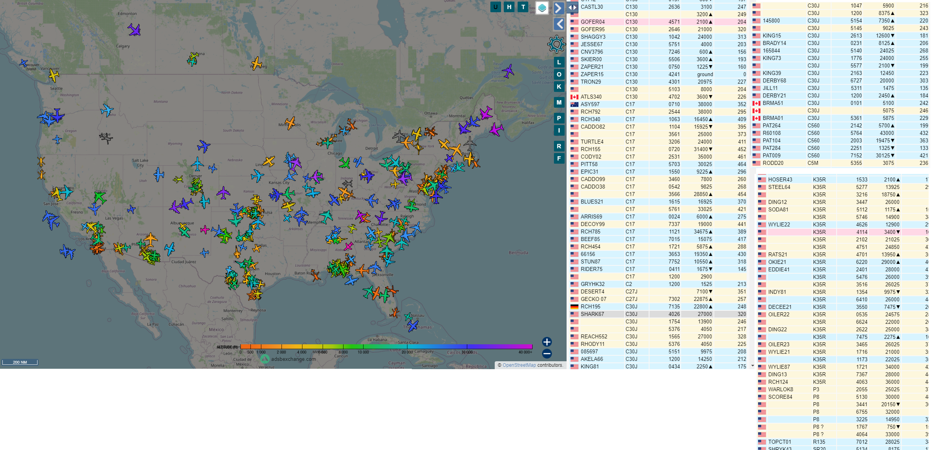Select the SHARK67 row
The width and height of the screenshot is (931, 450).
(658, 314)
